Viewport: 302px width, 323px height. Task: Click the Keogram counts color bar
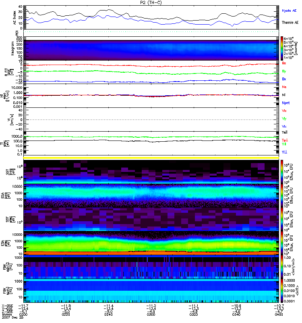(x=282, y=48)
